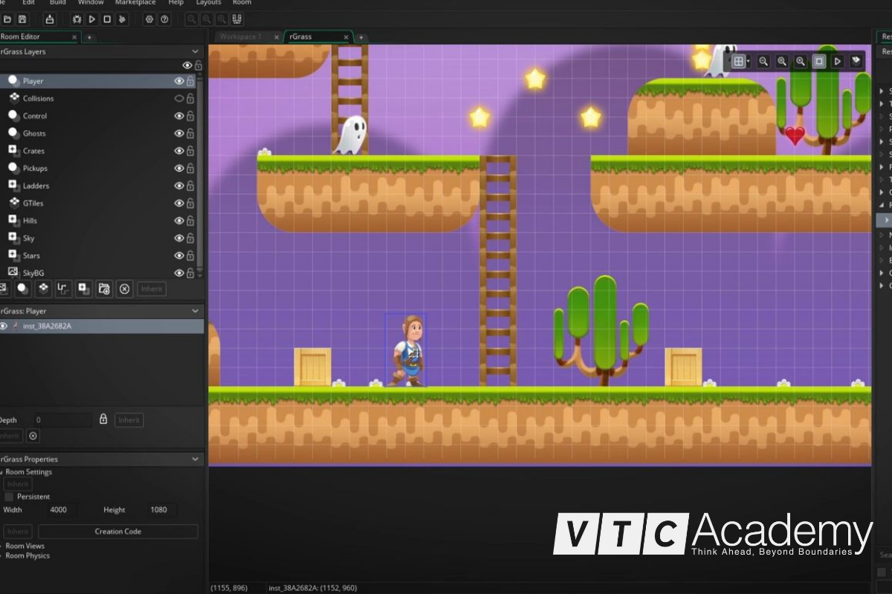Click the Create Layer Folder icon
The width and height of the screenshot is (892, 594).
pos(104,289)
